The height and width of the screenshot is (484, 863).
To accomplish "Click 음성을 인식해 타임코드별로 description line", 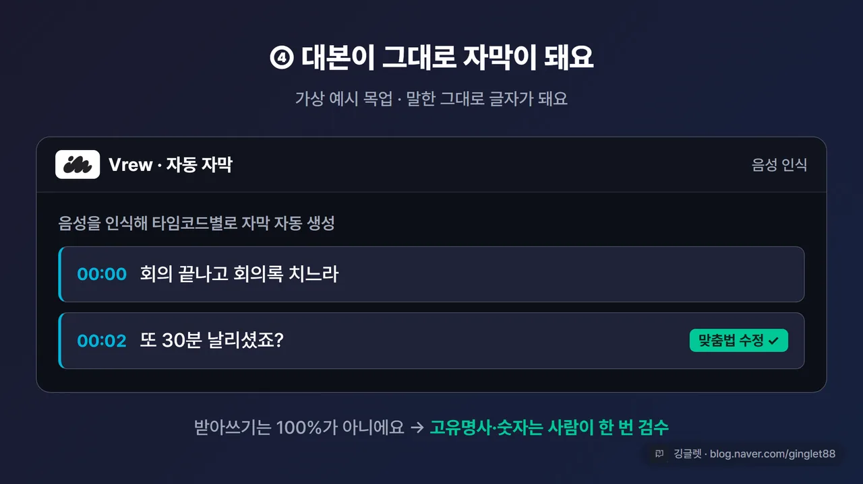I will click(x=197, y=223).
